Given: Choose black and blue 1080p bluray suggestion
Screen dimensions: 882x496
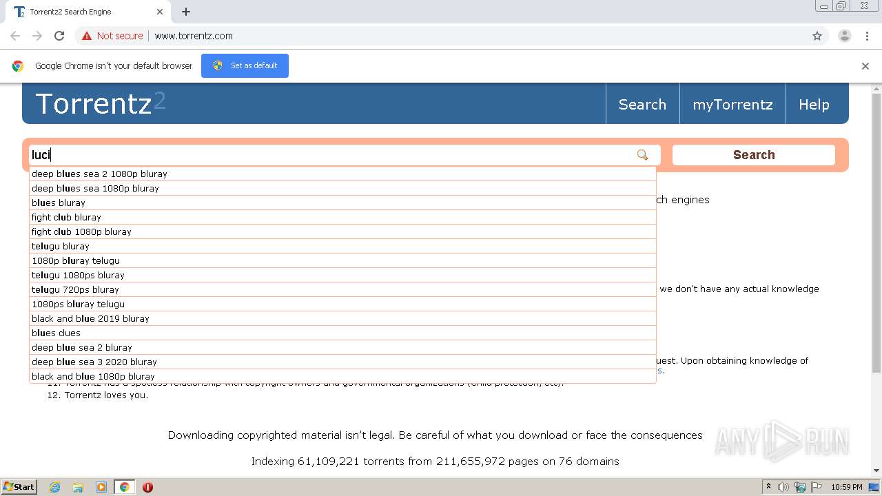Looking at the screenshot, I should pos(342,376).
